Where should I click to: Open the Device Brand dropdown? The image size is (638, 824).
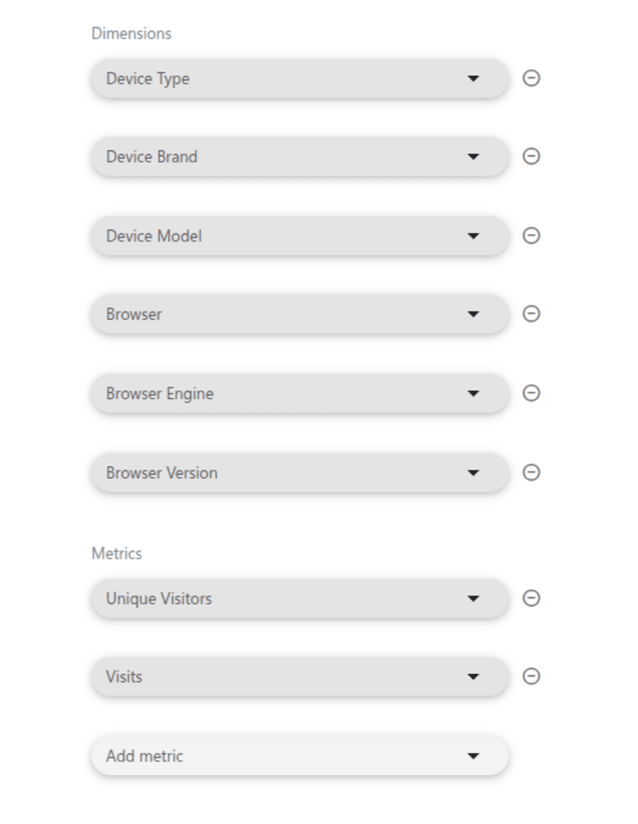click(299, 157)
